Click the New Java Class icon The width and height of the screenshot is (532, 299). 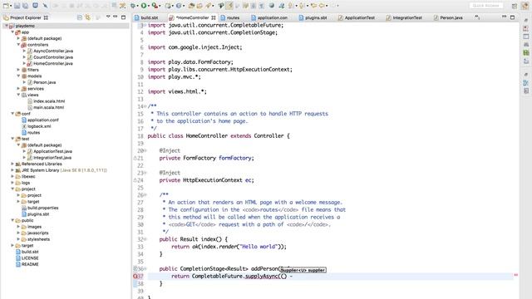tap(179, 6)
